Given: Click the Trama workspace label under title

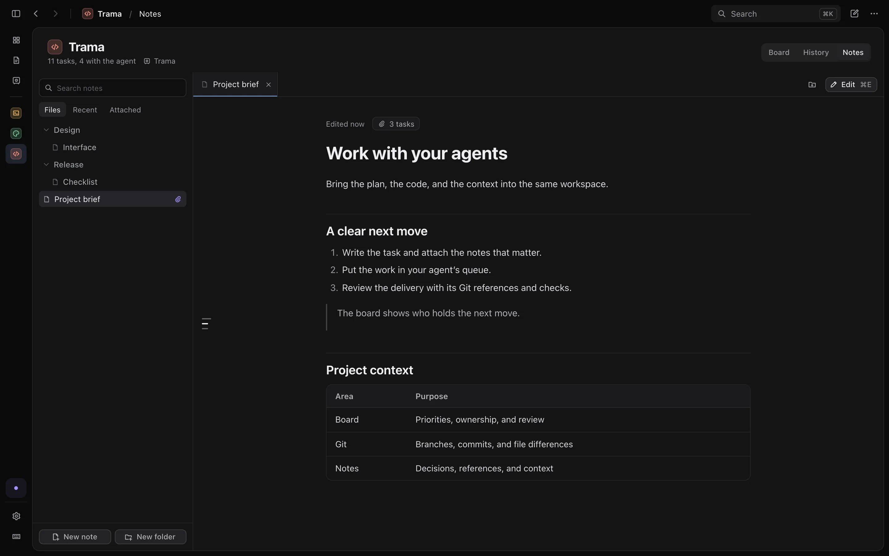Looking at the screenshot, I should point(159,61).
